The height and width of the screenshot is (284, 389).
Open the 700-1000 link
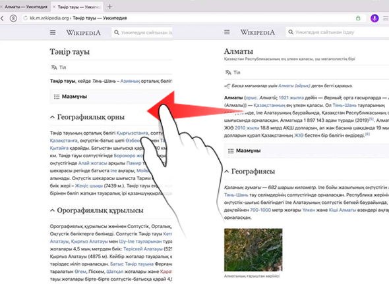[x=260, y=210]
